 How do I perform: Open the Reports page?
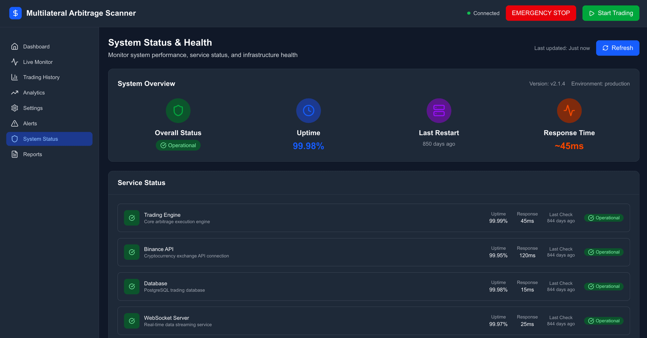[49, 154]
